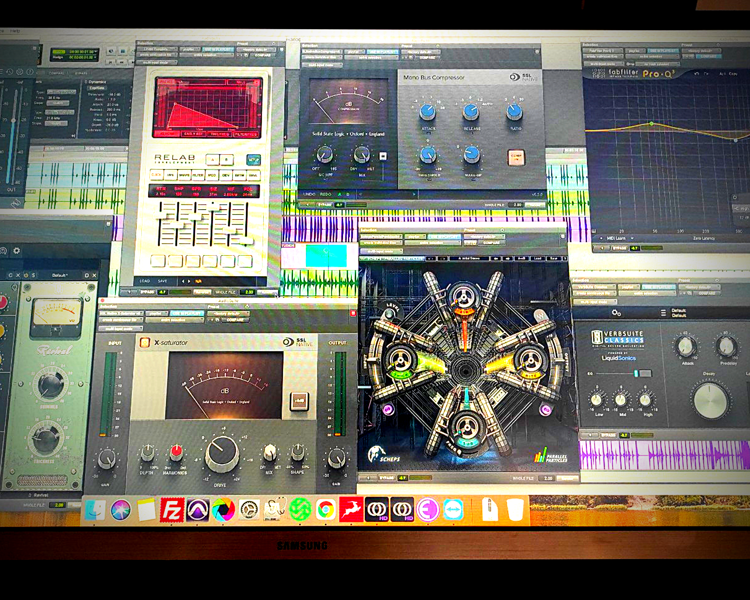Toggle BYPASS on the Parallel Particles window
Viewport: 750px width, 600px height.
click(386, 478)
